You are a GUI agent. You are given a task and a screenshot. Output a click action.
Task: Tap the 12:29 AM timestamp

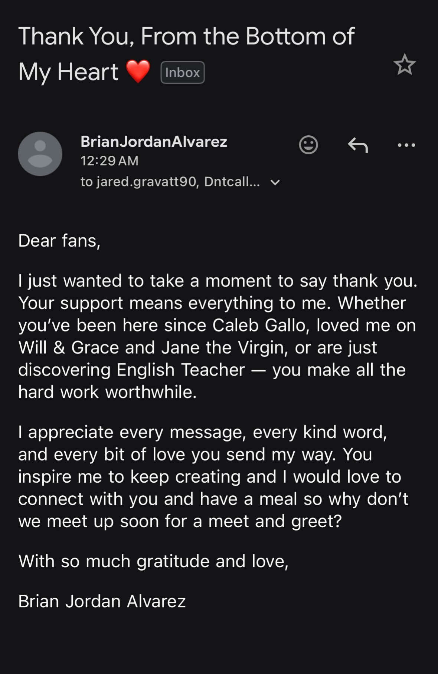click(x=109, y=161)
